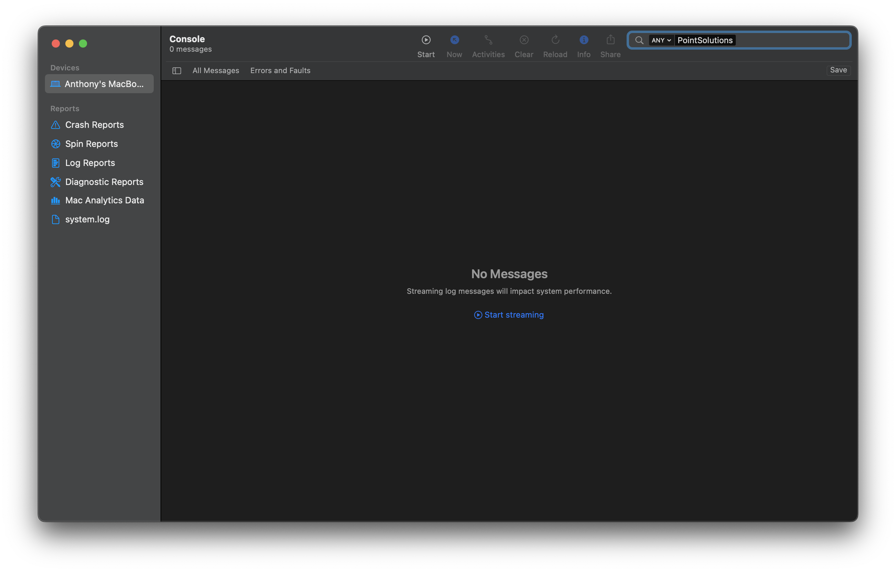Screen dimensions: 896x572
Task: Switch to Errors and Faults filter
Action: pyautogui.click(x=280, y=71)
